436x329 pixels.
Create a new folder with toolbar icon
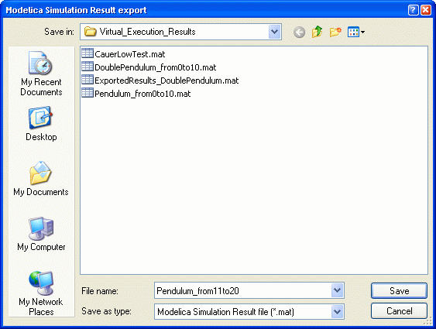point(335,32)
